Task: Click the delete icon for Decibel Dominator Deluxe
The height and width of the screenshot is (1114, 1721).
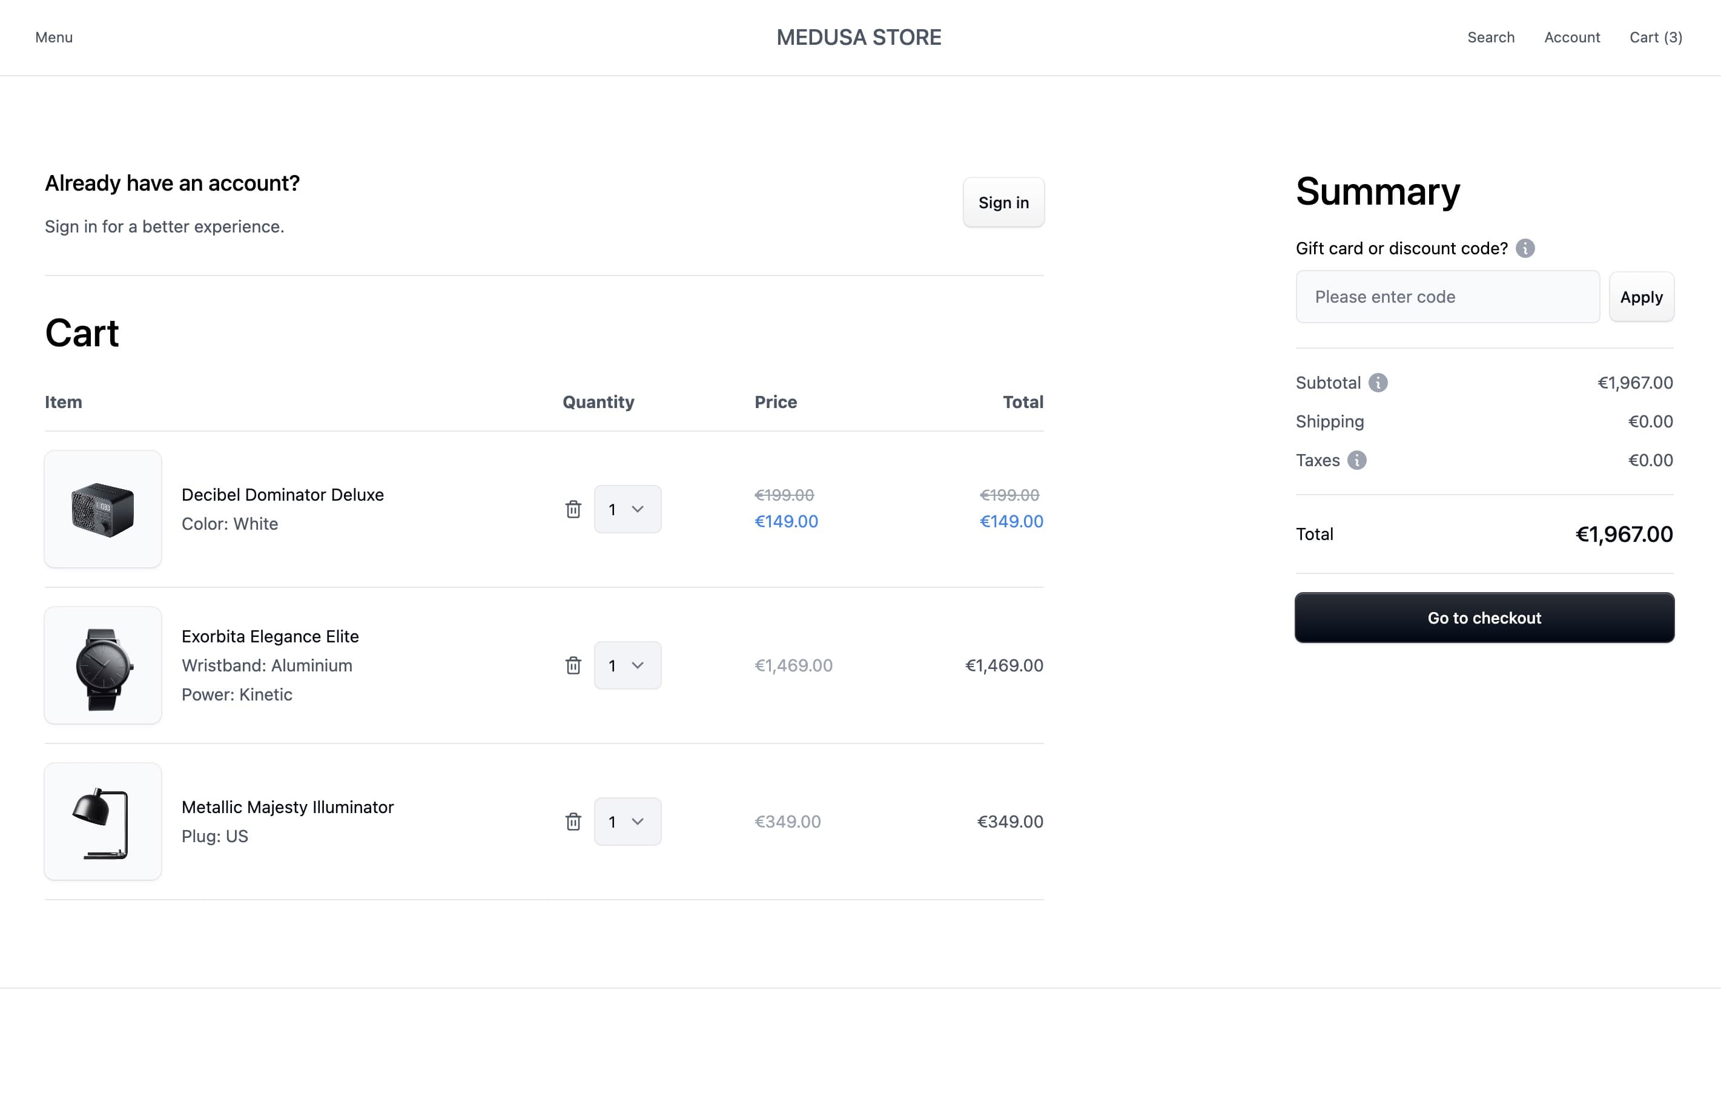Action: tap(573, 508)
